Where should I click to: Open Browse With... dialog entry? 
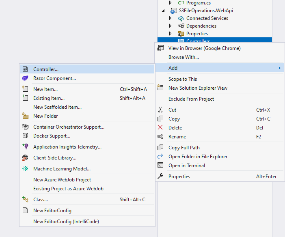click(x=184, y=57)
